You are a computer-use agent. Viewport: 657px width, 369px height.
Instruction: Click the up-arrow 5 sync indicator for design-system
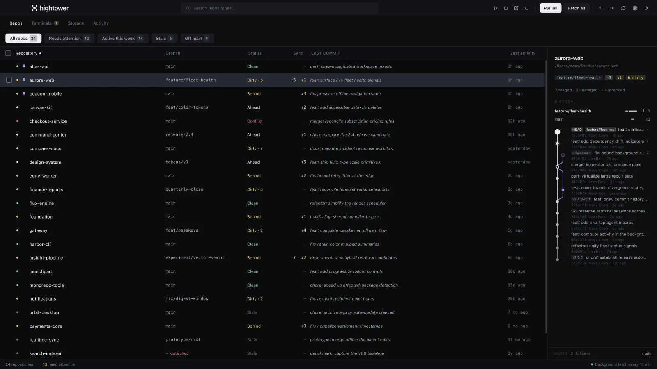click(303, 162)
